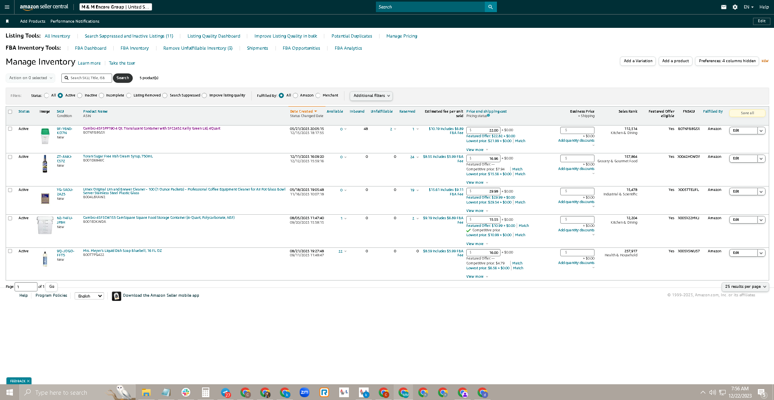
Task: Sort by Date Created column header
Action: click(303, 111)
